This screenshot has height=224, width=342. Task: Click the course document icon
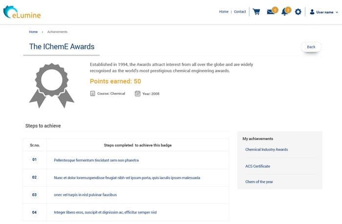pyautogui.click(x=92, y=94)
